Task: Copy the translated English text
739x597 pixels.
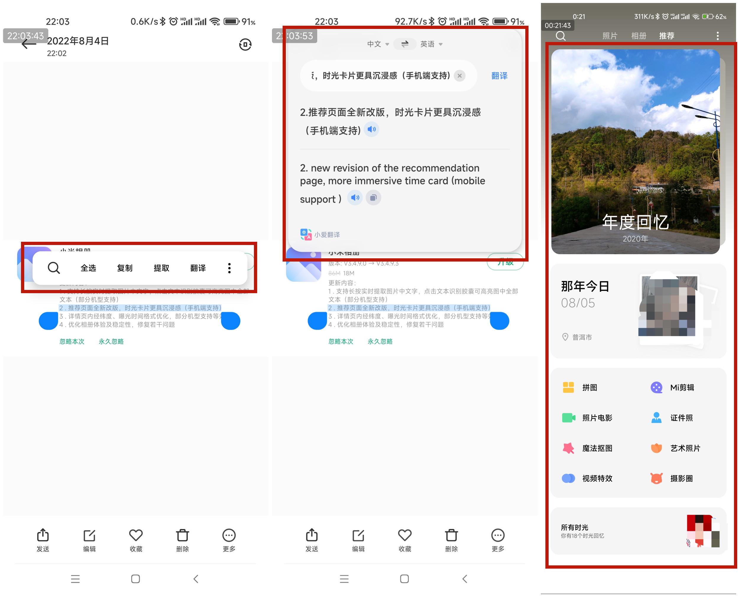Action: click(x=373, y=198)
